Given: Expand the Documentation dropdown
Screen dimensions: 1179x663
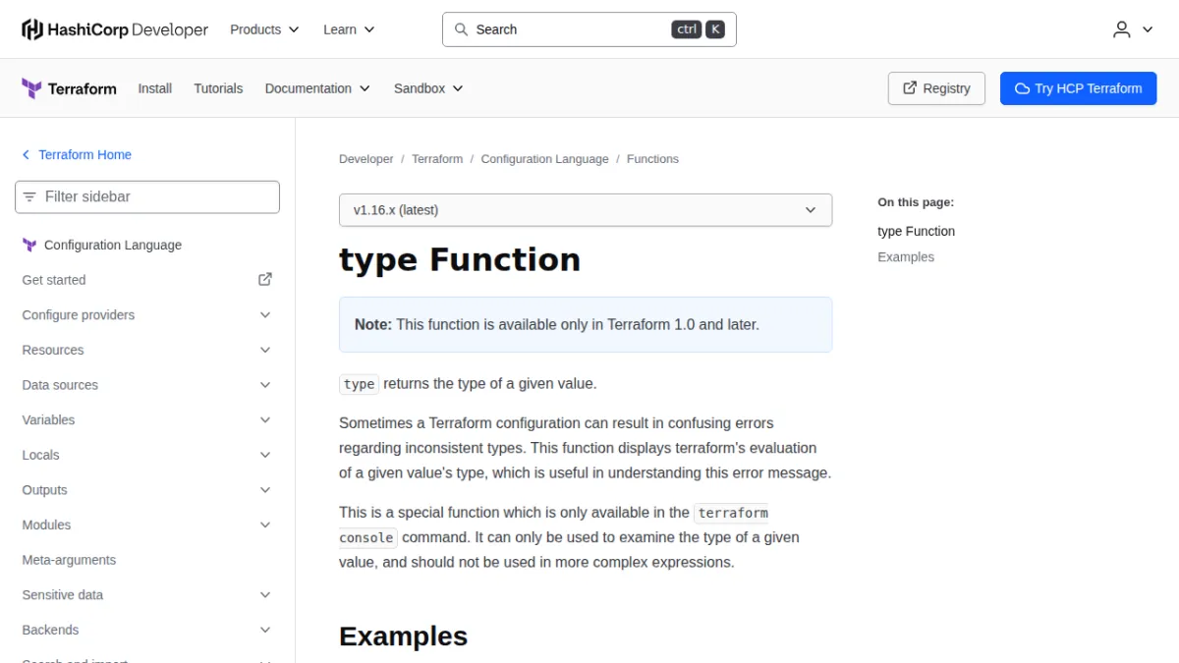Looking at the screenshot, I should [317, 88].
